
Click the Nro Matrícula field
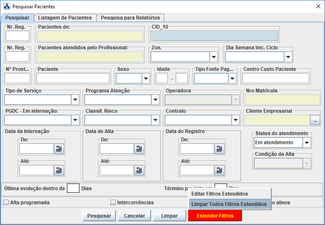[x=282, y=100]
